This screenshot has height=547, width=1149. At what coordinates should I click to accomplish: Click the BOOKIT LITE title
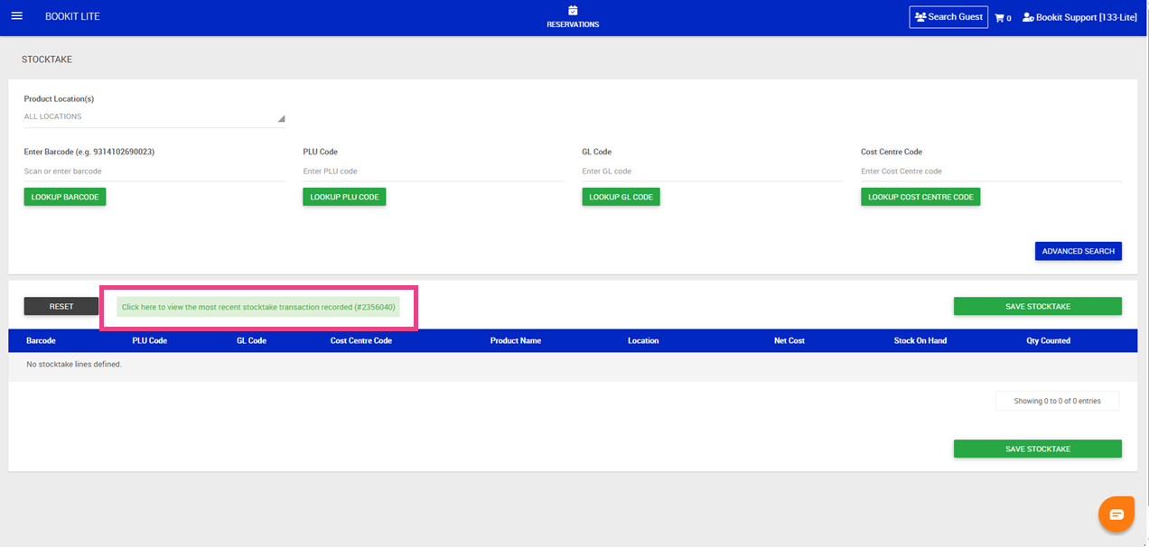pos(72,16)
